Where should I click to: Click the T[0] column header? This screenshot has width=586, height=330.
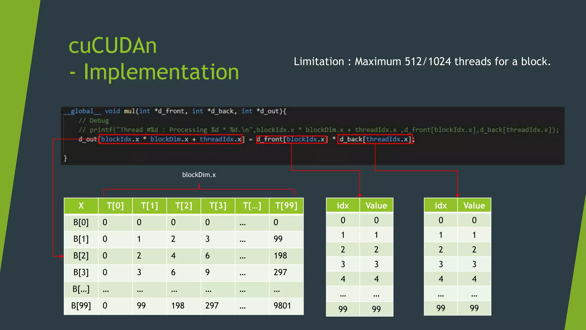[x=115, y=206]
